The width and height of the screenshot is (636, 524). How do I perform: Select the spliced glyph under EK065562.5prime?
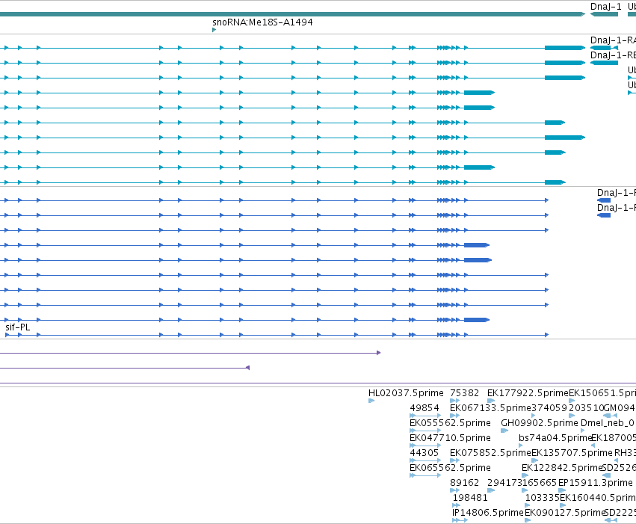pyautogui.click(x=425, y=475)
